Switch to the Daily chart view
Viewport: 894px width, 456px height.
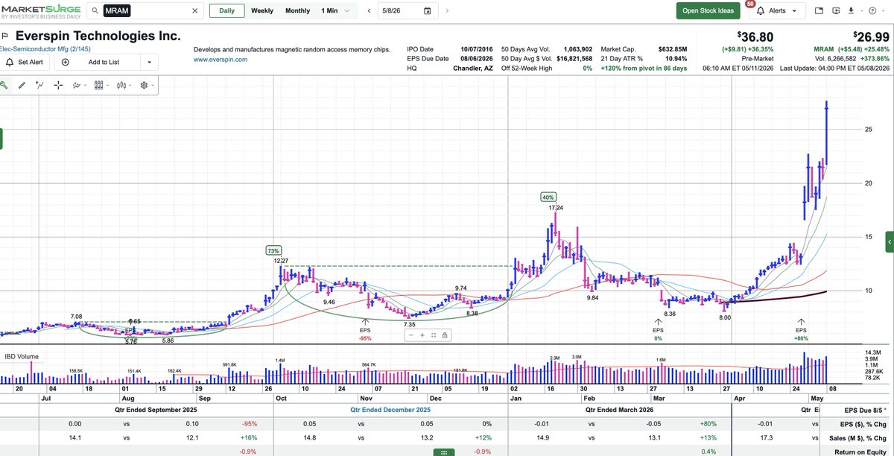click(226, 11)
